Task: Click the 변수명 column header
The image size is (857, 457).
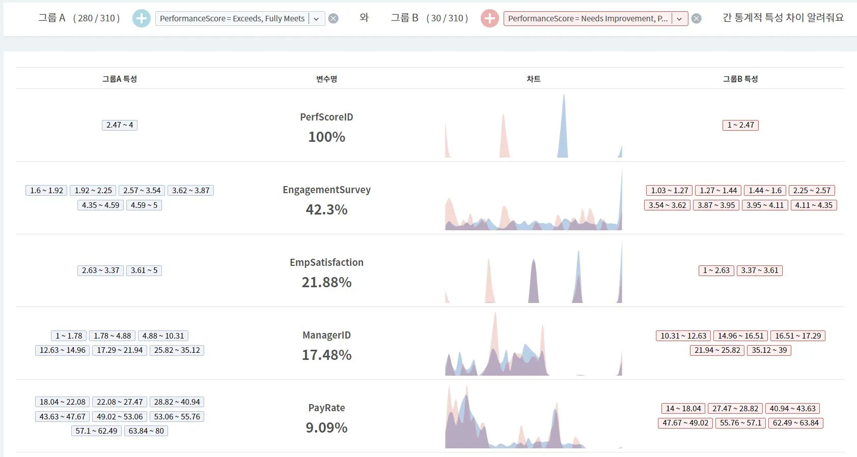Action: tap(326, 79)
